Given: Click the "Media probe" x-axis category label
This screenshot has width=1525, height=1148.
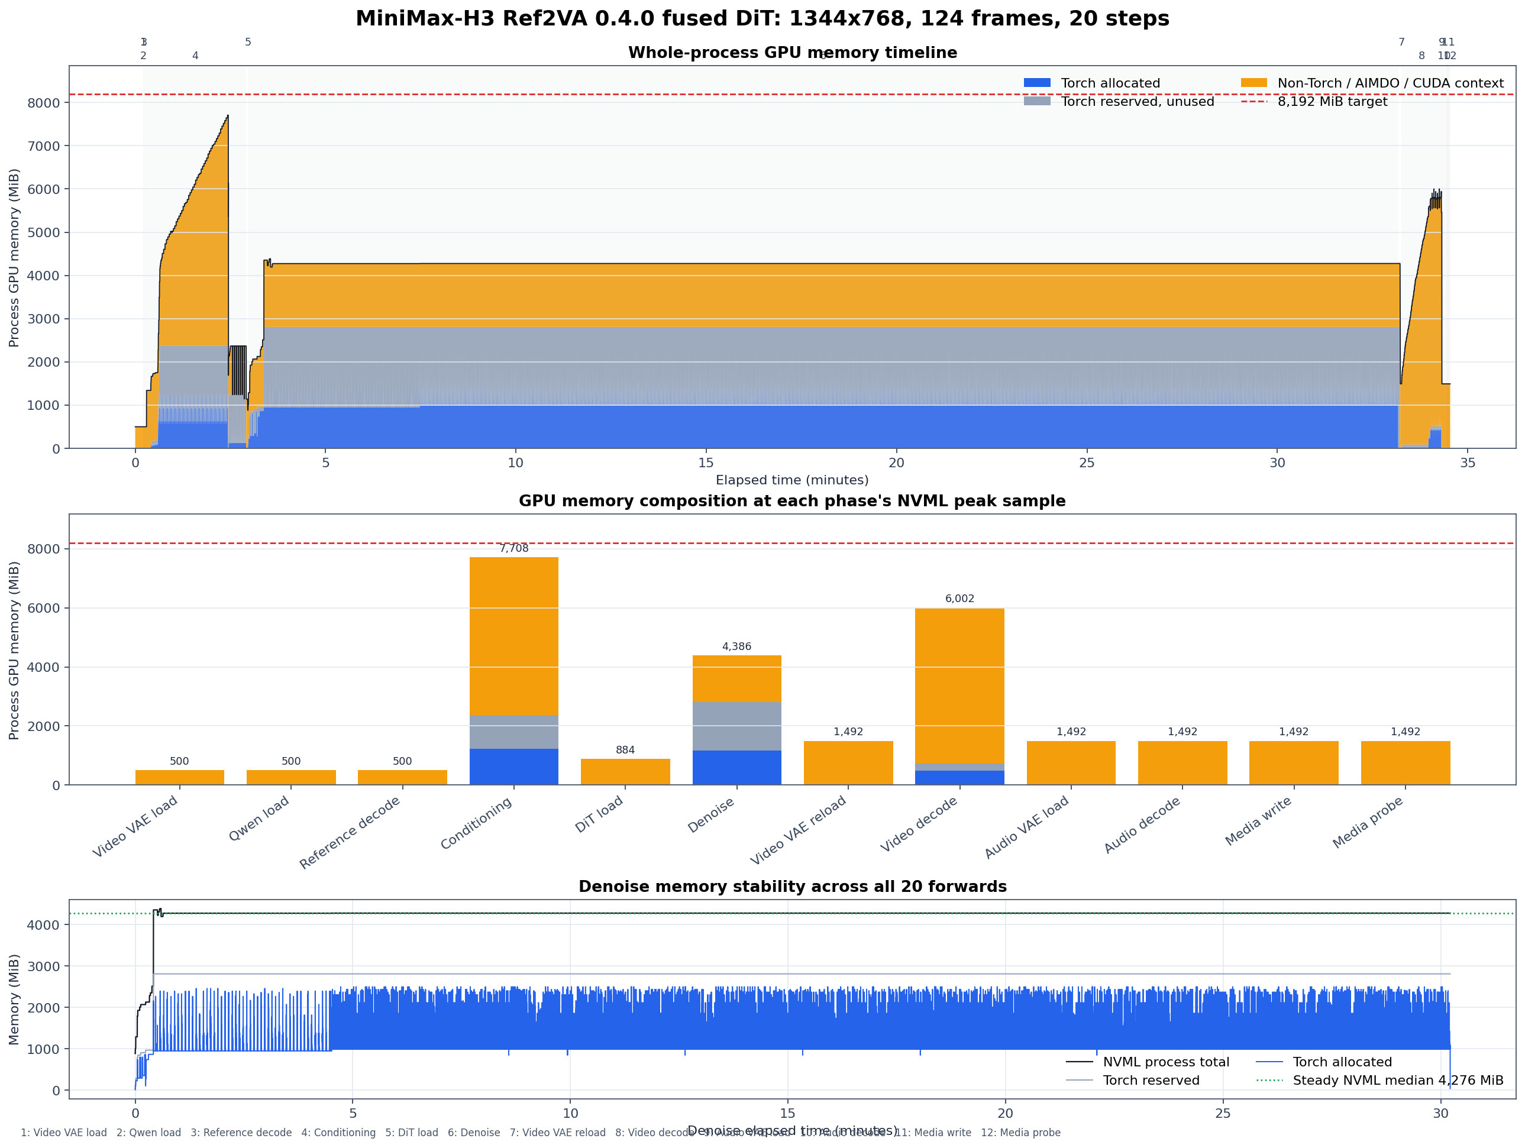Looking at the screenshot, I should (1368, 823).
